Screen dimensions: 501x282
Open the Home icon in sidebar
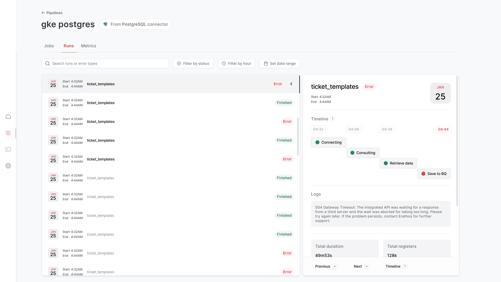(8, 116)
